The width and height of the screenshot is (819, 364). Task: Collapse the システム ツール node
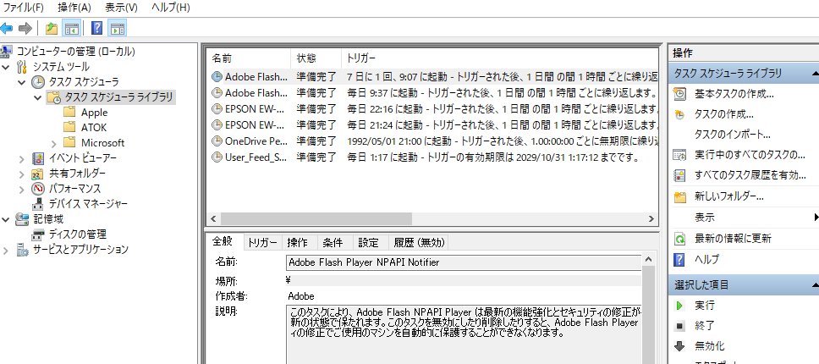point(6,67)
